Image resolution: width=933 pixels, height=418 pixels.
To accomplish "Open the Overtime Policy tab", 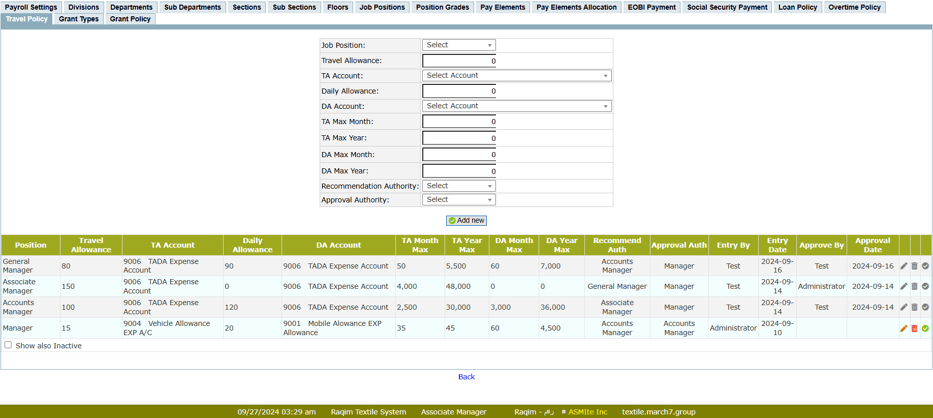I will point(854,7).
